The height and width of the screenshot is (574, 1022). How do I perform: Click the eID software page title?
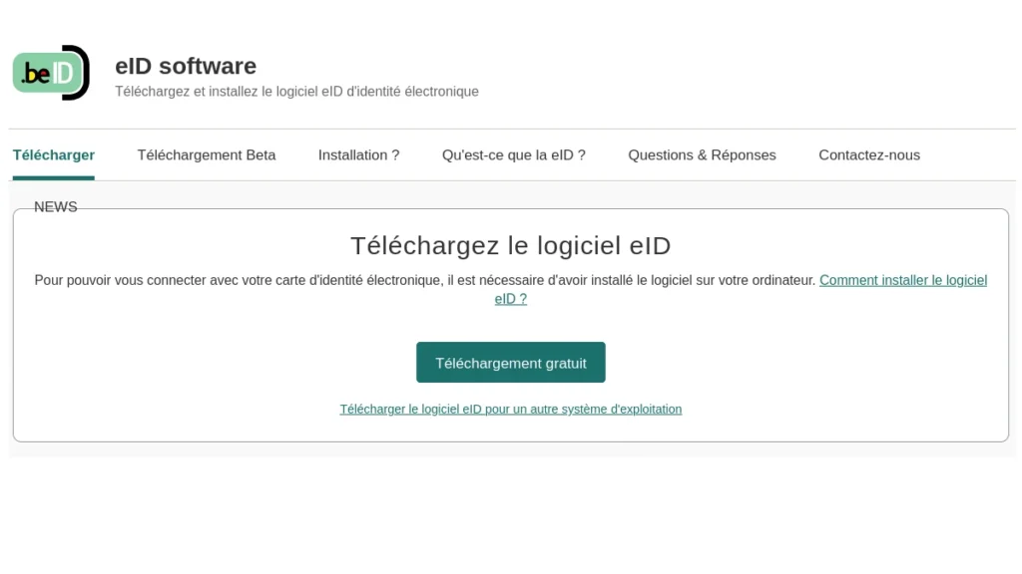click(186, 66)
